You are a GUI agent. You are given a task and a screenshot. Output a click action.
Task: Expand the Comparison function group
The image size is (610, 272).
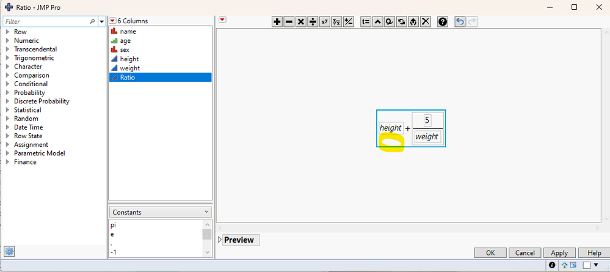point(7,75)
